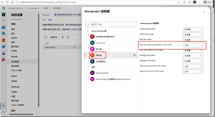Click the 搜索用户或组 search field

(x=111, y=24)
